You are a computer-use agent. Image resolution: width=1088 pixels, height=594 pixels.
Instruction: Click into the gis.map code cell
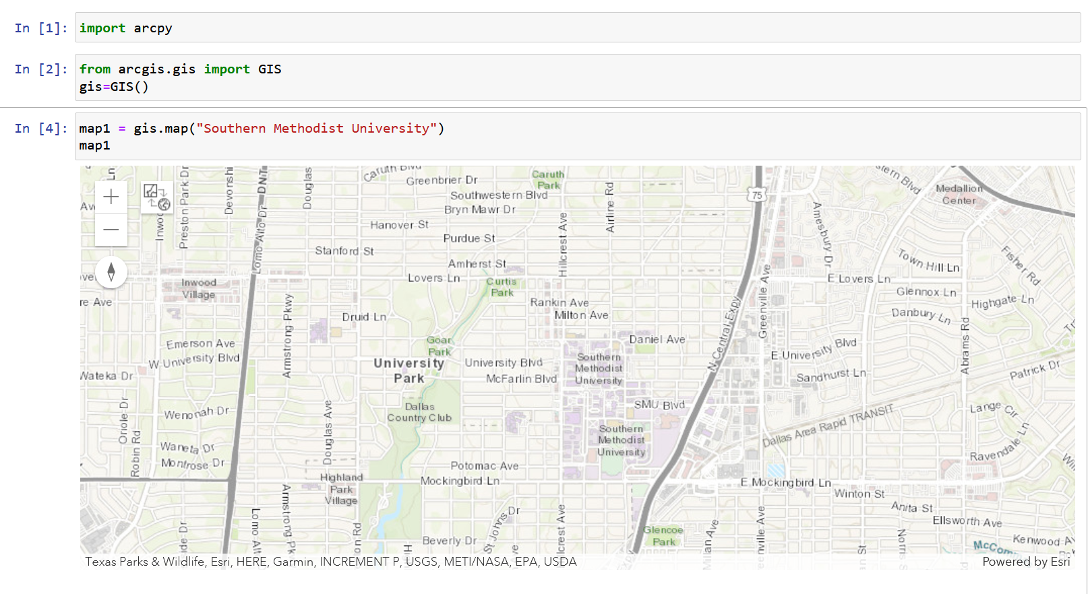pos(578,137)
